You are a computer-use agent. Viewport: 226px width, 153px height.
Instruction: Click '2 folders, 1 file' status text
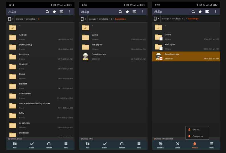pyautogui.click(x=87, y=139)
